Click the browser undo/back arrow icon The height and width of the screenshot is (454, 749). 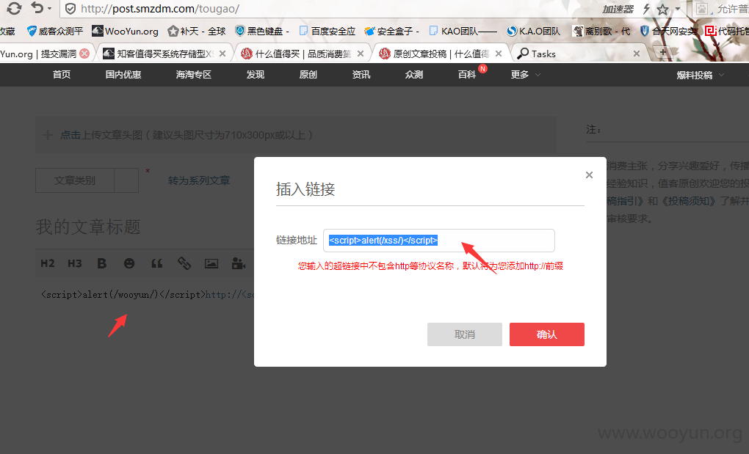tap(37, 7)
